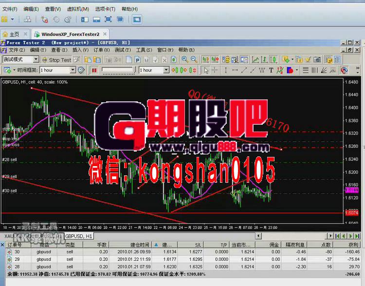Select the horizontal line tool
Viewport: 365px width, 286px height.
point(235,70)
